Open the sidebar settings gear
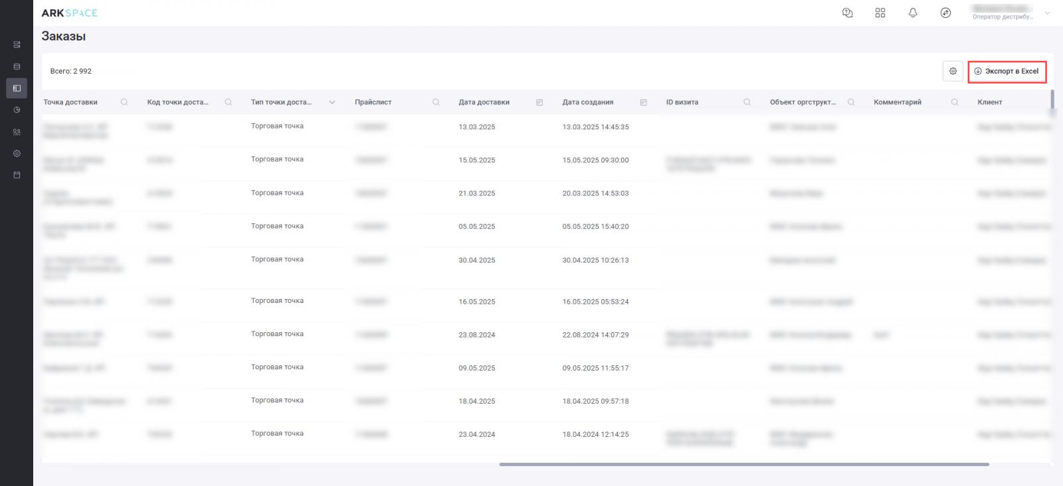This screenshot has height=486, width=1063. tap(17, 153)
